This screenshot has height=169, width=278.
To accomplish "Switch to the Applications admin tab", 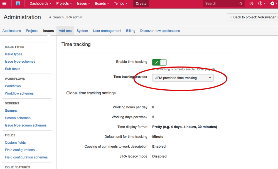I will 12,31.
